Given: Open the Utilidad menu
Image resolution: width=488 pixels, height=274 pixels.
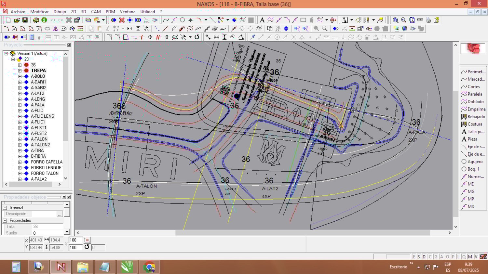Looking at the screenshot, I should [x=147, y=12].
